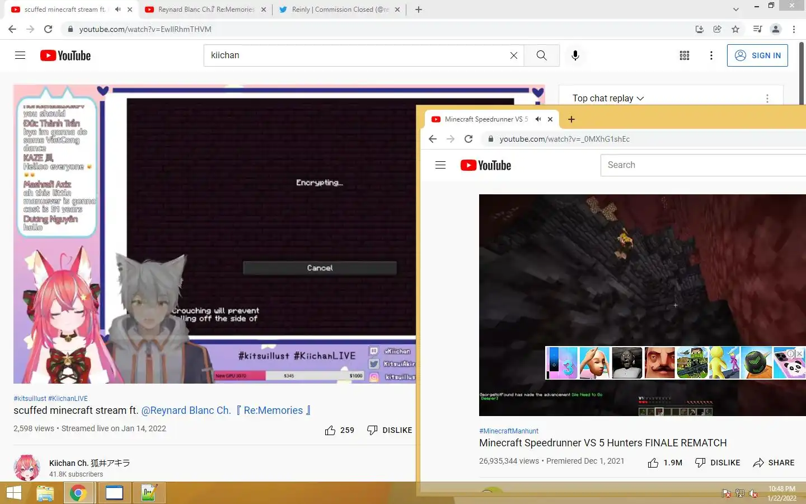This screenshot has width=806, height=504.
Task: Click the ad info 'i' icon on banner
Action: pos(790,353)
